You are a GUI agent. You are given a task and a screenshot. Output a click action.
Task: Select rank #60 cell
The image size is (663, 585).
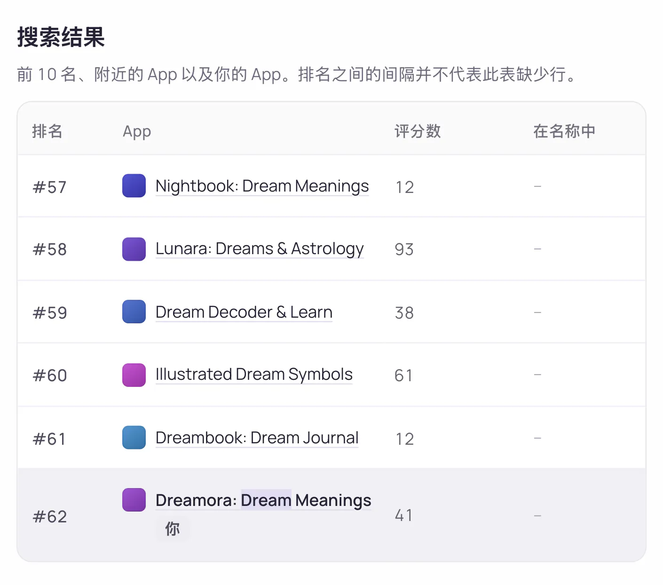[x=50, y=376]
